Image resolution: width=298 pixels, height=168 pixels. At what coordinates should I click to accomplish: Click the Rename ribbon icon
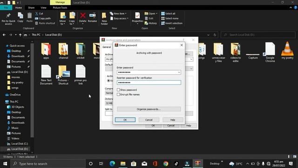pyautogui.click(x=92, y=18)
